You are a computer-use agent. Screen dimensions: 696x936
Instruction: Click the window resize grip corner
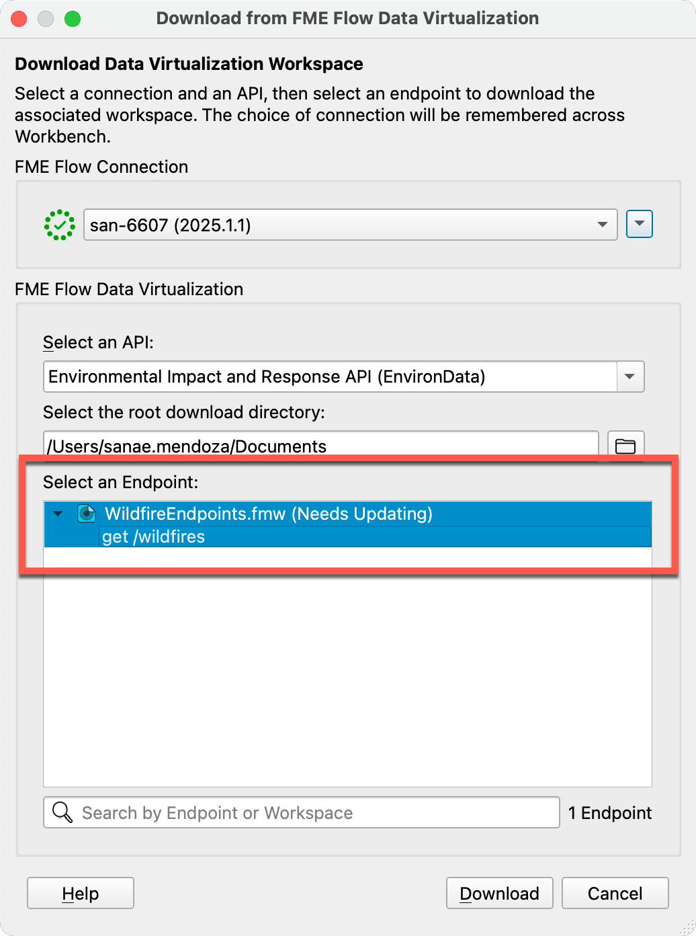(687, 927)
